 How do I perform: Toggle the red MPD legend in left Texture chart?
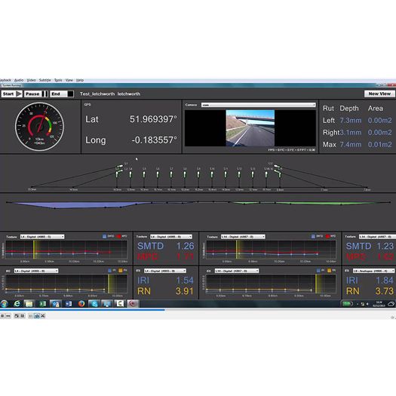118,236
